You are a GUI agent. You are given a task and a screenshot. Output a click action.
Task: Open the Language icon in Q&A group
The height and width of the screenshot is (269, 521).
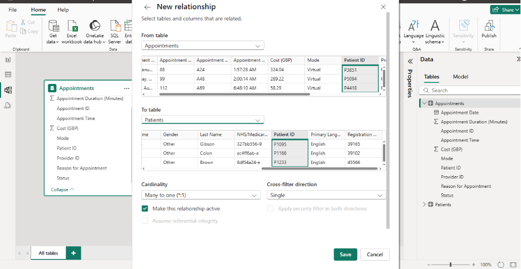click(414, 26)
